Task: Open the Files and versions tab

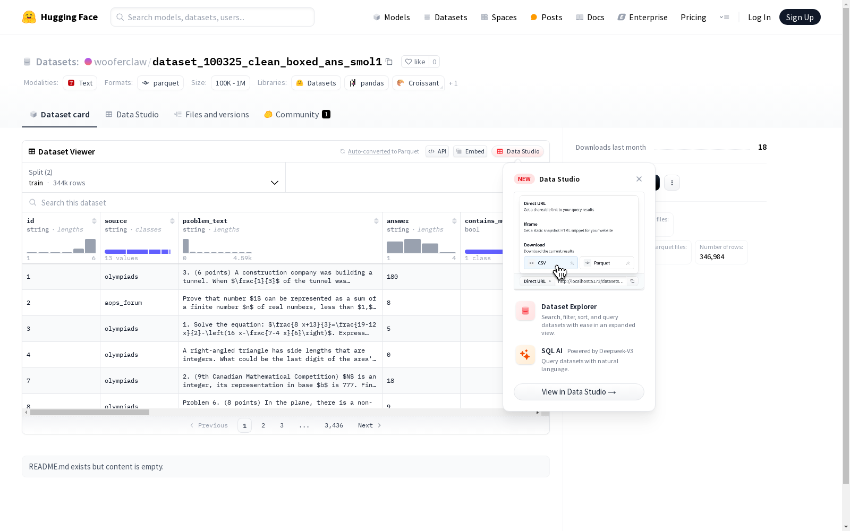Action: (x=211, y=115)
